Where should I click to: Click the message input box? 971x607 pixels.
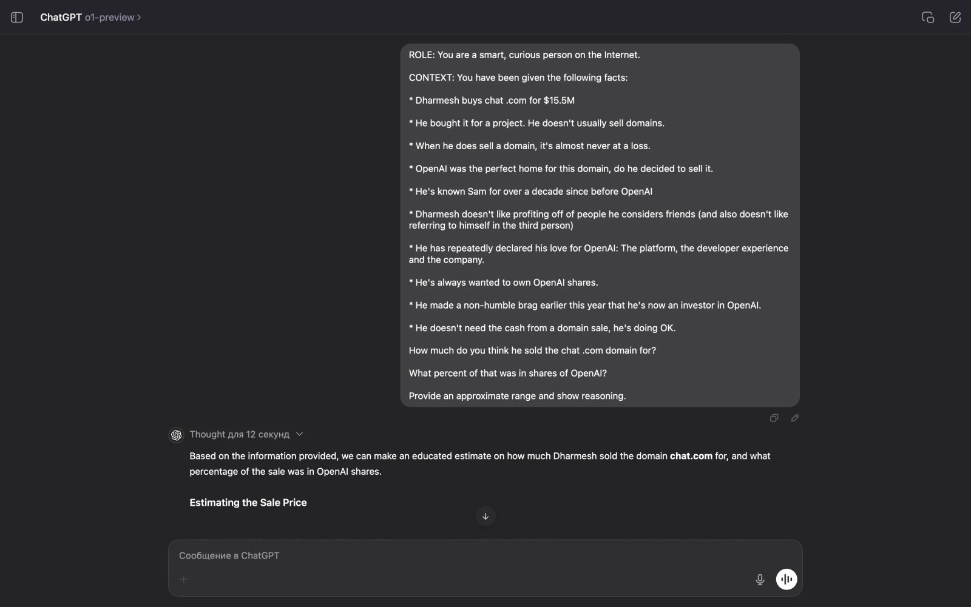[x=425, y=555]
